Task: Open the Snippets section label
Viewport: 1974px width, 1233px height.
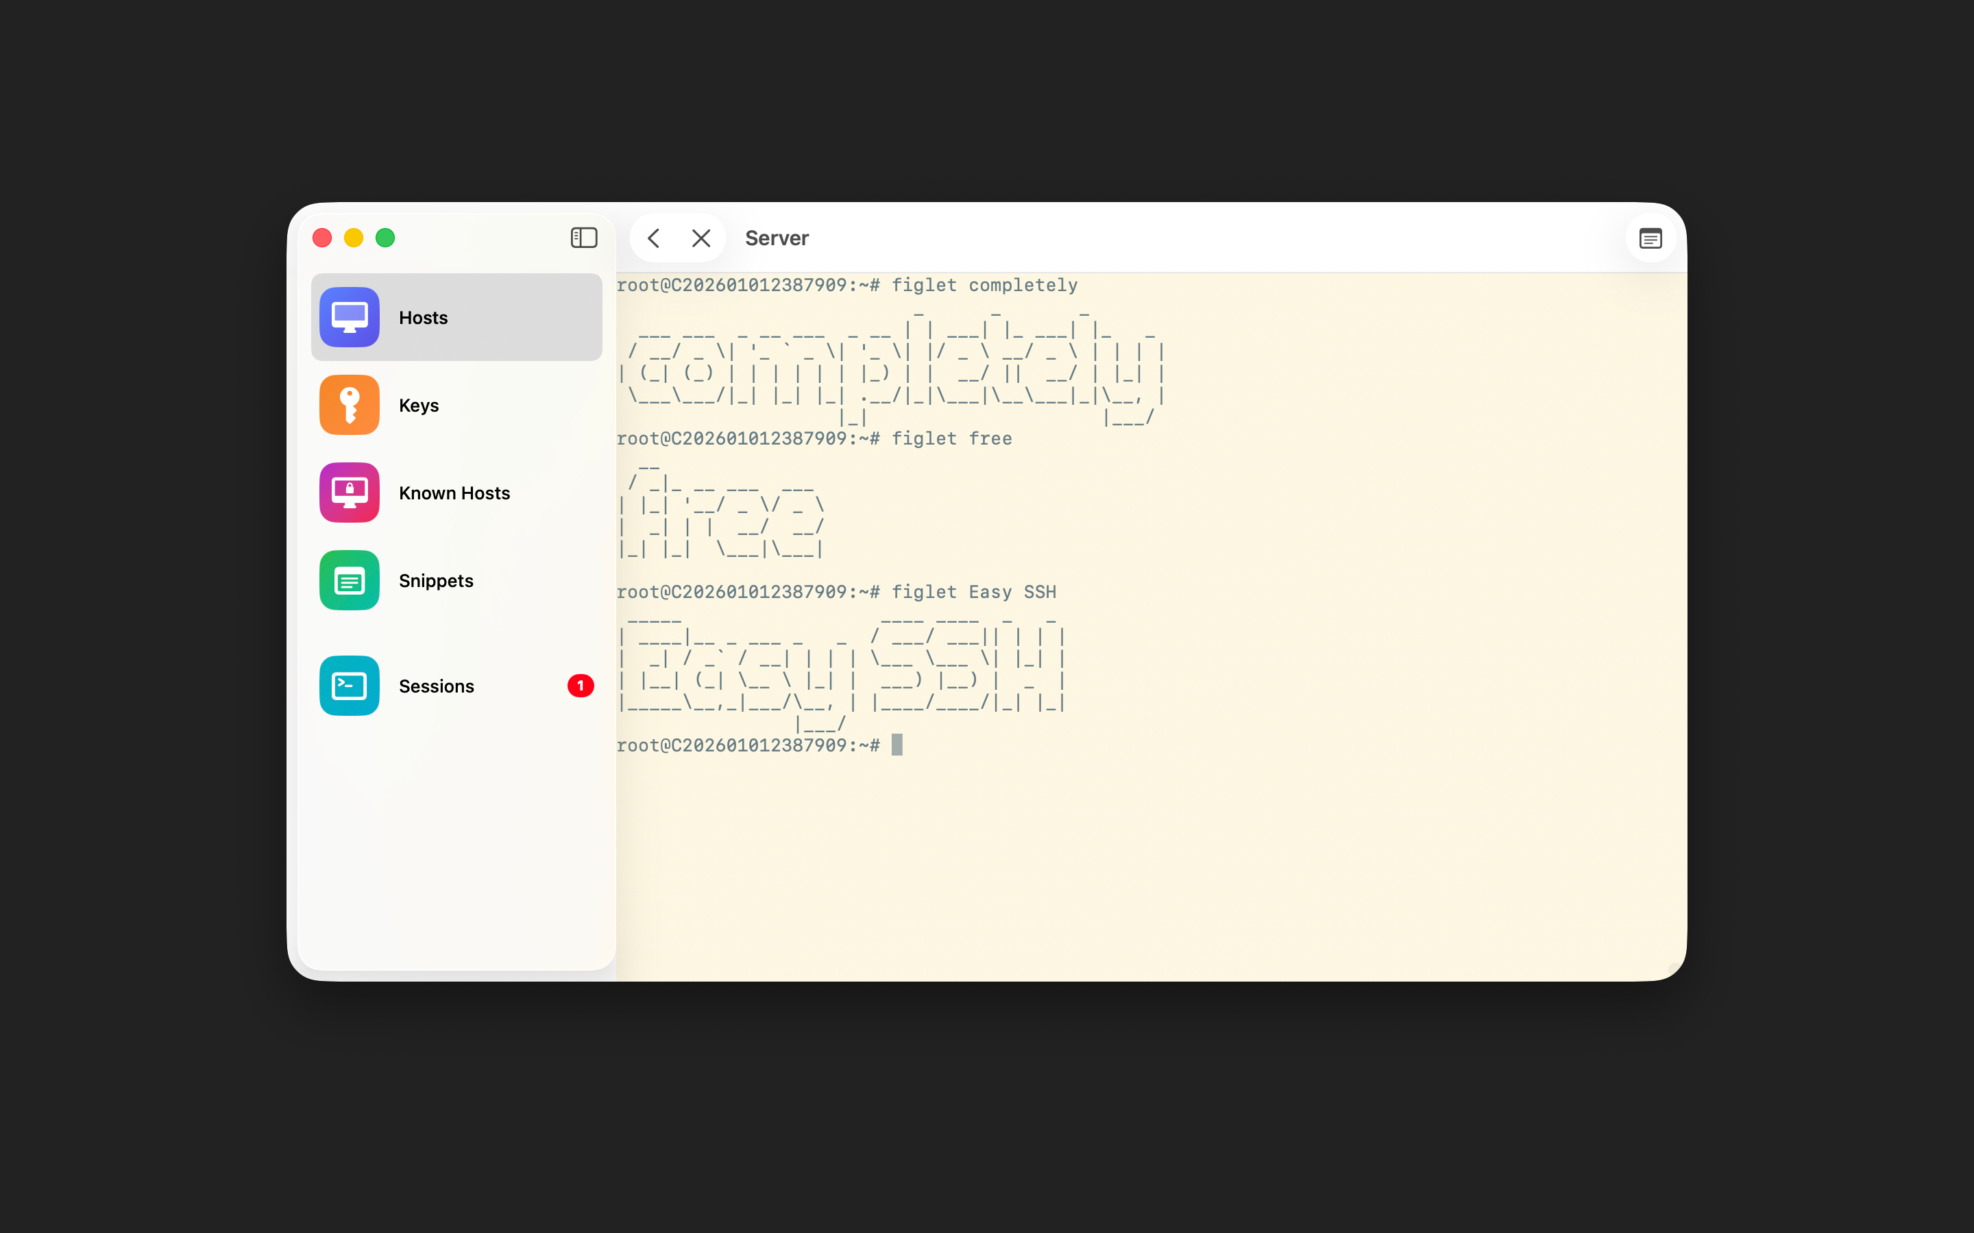Action: (x=436, y=581)
